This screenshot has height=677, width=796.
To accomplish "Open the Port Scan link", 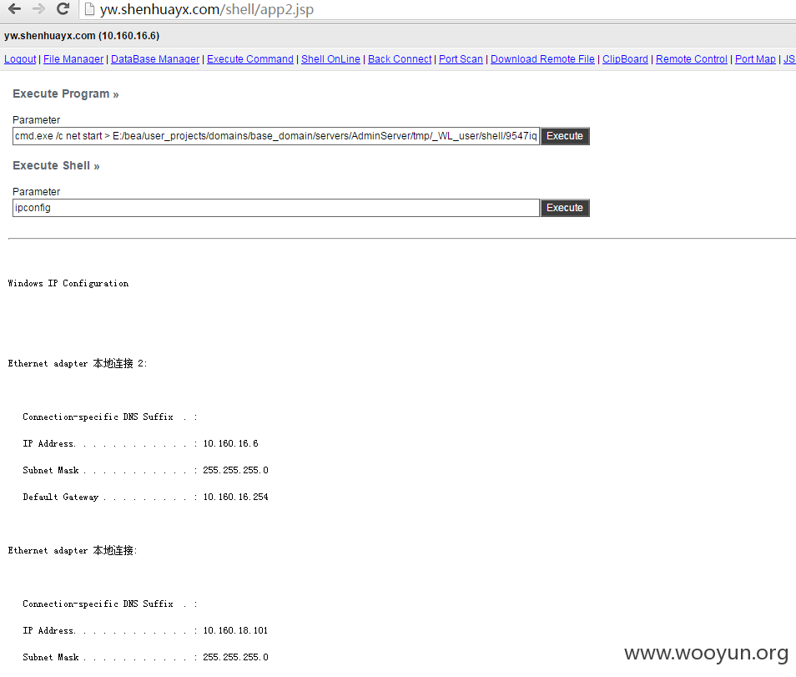I will coord(461,59).
